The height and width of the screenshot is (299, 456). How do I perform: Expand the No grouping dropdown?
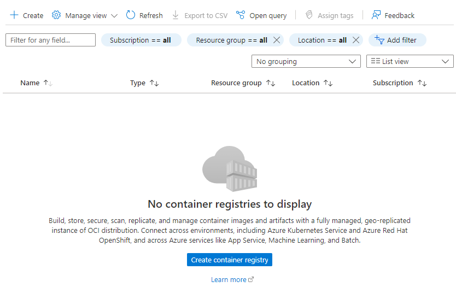pos(306,61)
